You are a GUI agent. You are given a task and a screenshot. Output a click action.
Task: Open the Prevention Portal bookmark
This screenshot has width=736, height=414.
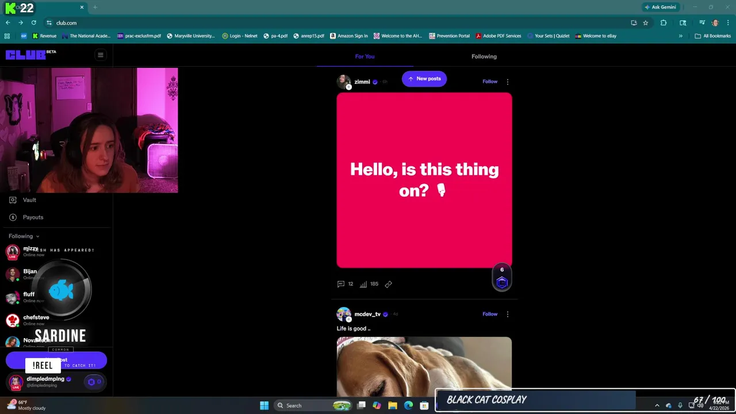tap(448, 36)
